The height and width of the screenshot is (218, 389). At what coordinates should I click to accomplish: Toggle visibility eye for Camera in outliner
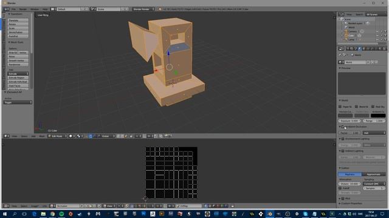(x=377, y=31)
